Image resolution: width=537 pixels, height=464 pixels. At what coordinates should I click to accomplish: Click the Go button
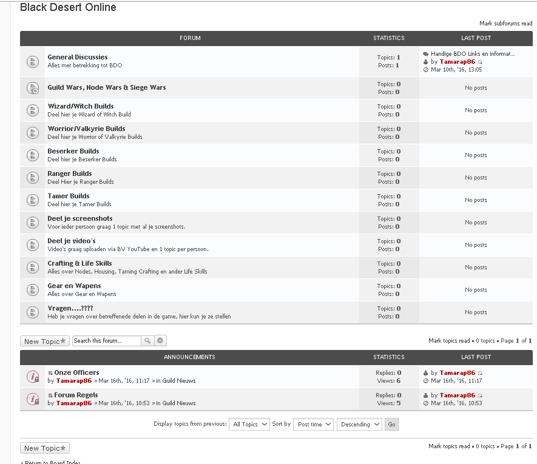[x=391, y=425]
